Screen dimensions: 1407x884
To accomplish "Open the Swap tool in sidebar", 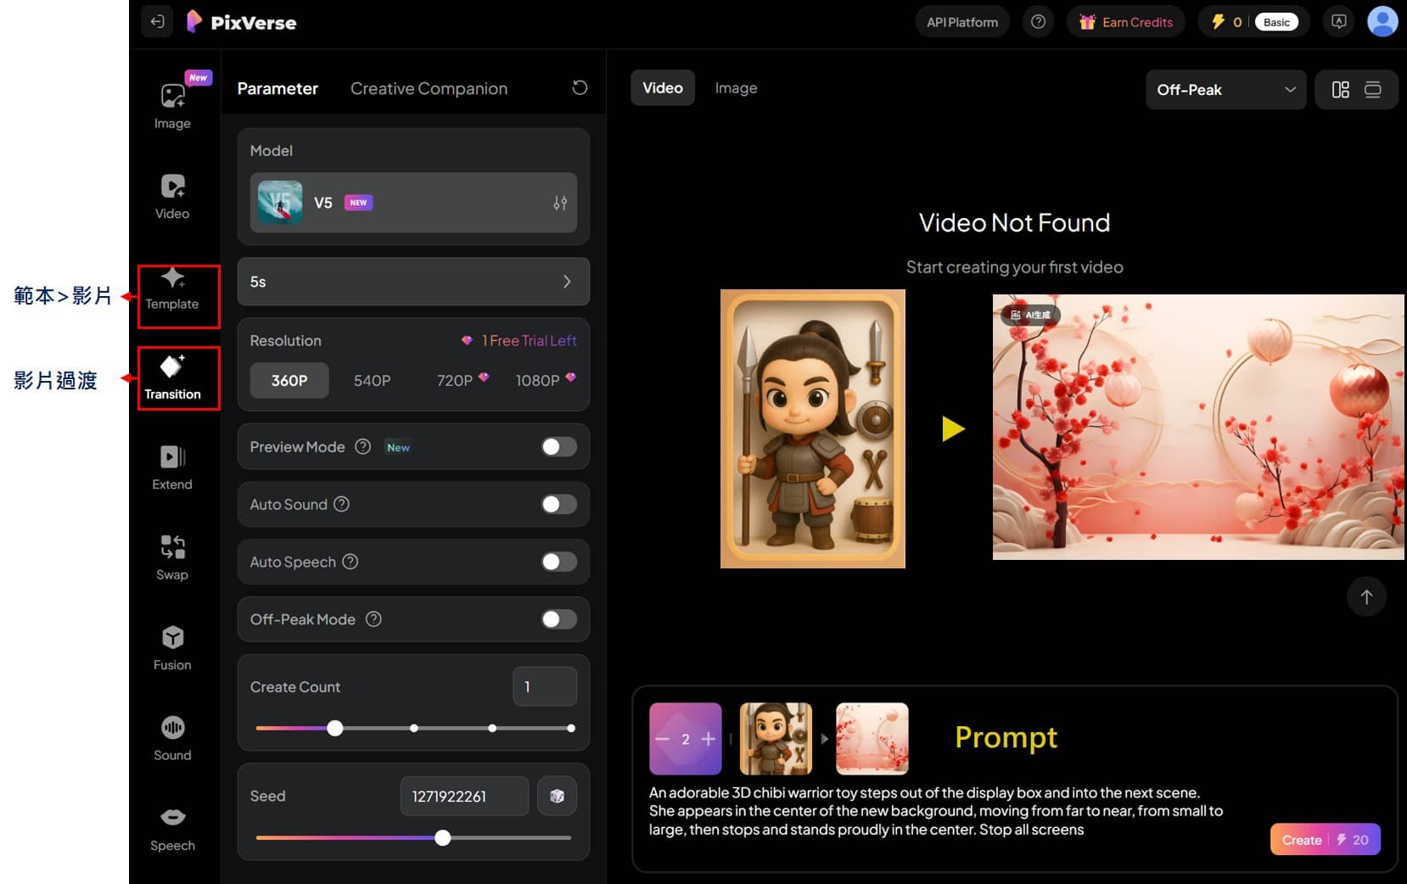I will click(x=172, y=557).
